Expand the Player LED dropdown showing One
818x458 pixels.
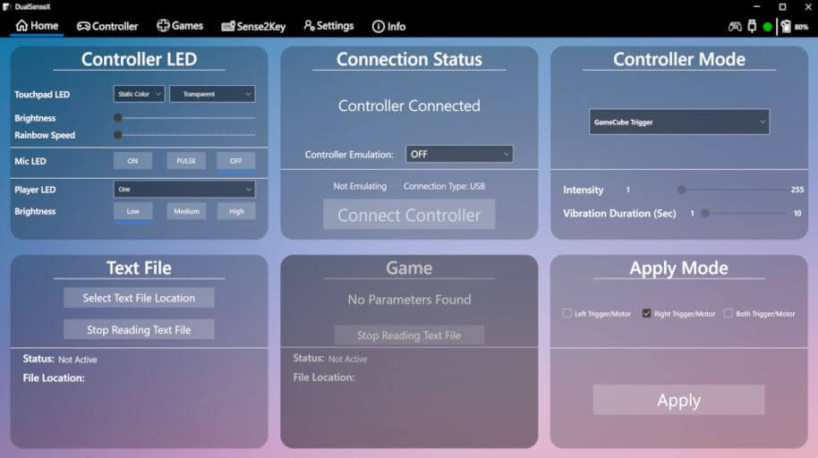(x=184, y=190)
